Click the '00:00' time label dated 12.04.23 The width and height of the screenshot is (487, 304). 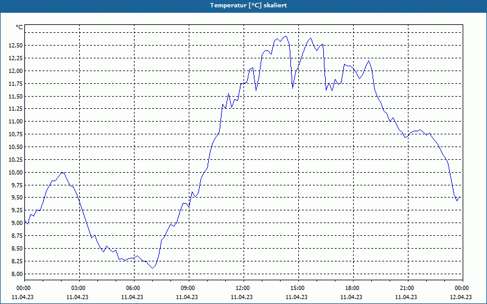pos(462,288)
